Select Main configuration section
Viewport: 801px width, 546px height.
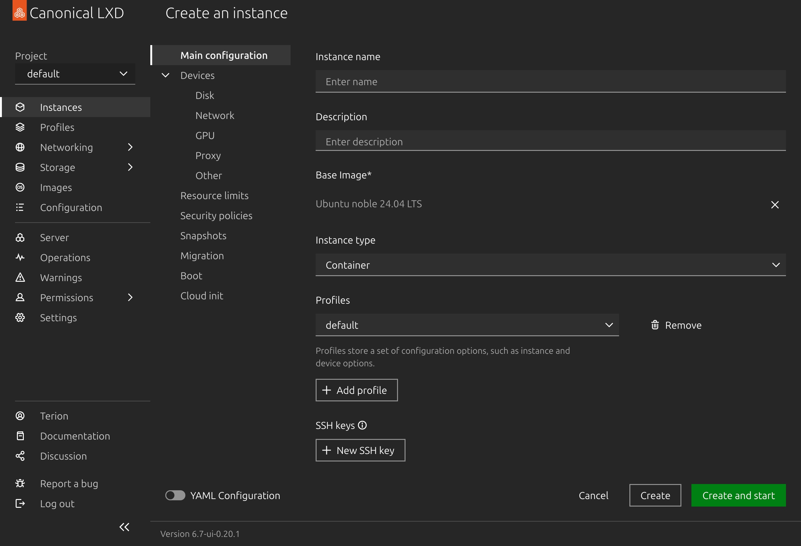click(221, 55)
